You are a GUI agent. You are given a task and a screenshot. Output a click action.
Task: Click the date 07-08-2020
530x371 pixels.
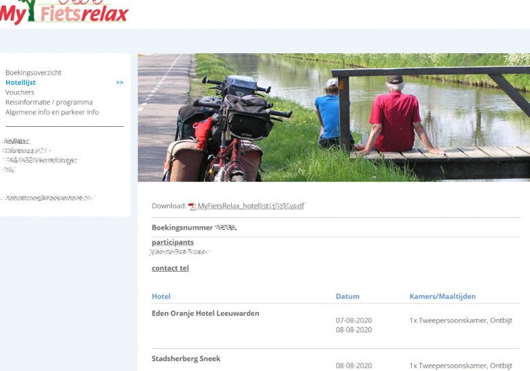(353, 320)
